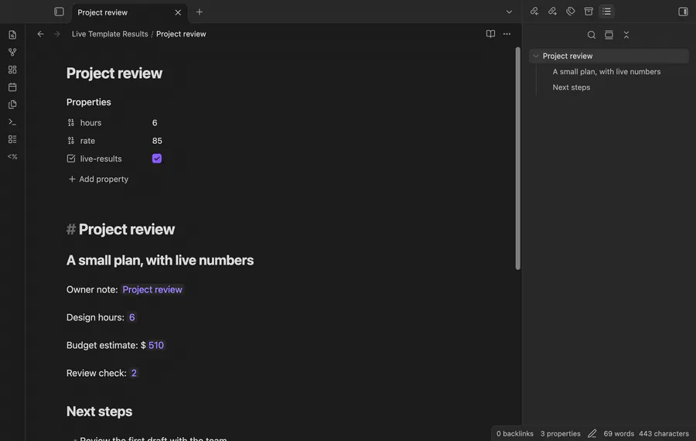The height and width of the screenshot is (441, 696).
Task: Open the daily note calendar icon
Action: tap(12, 87)
